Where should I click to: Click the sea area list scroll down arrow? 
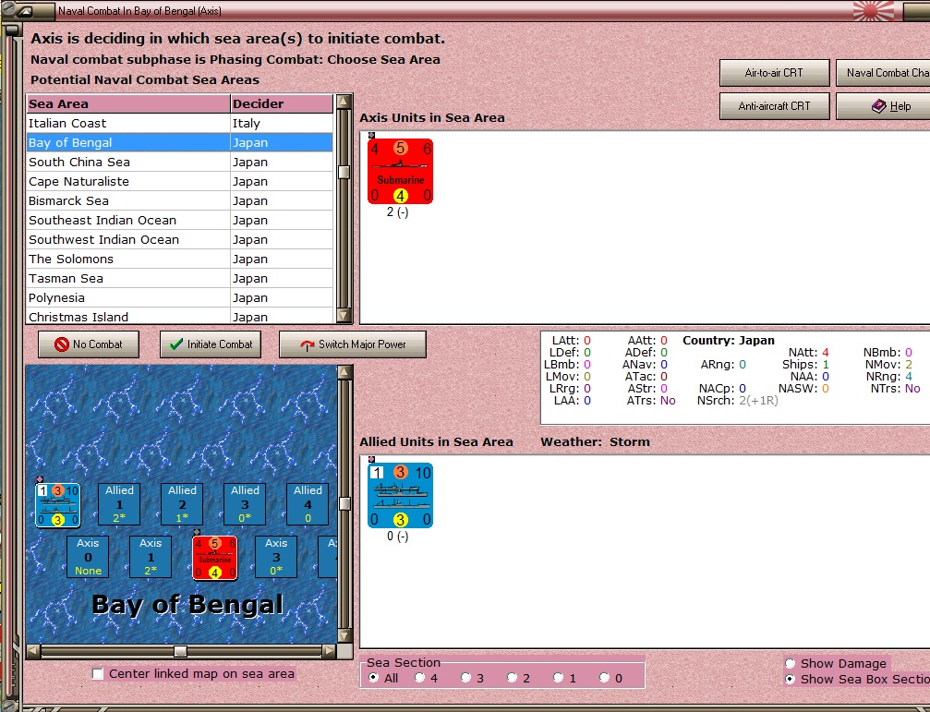(x=344, y=316)
